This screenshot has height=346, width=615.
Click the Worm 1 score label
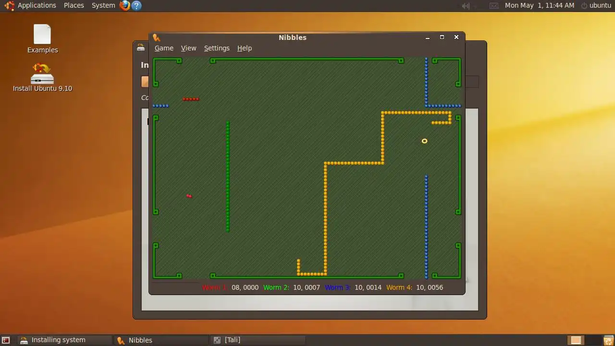[214, 287]
